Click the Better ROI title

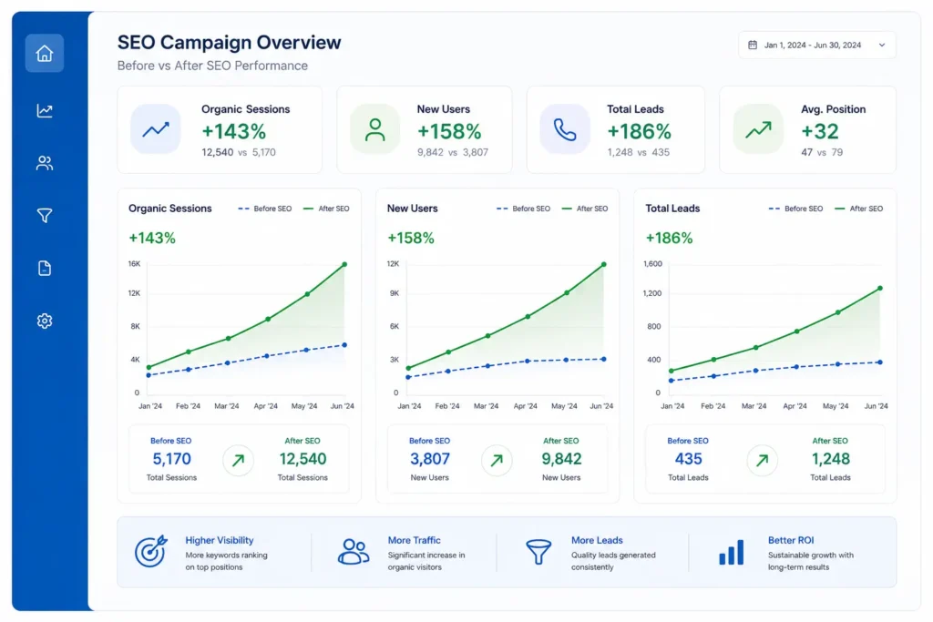point(791,540)
